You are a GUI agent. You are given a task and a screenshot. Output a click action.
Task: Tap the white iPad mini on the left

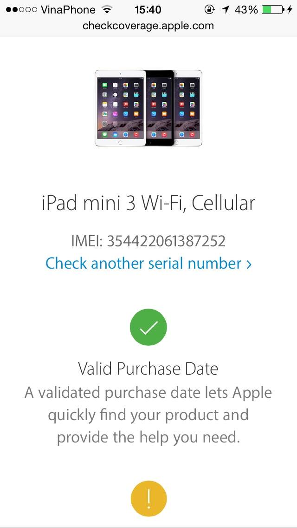(120, 108)
